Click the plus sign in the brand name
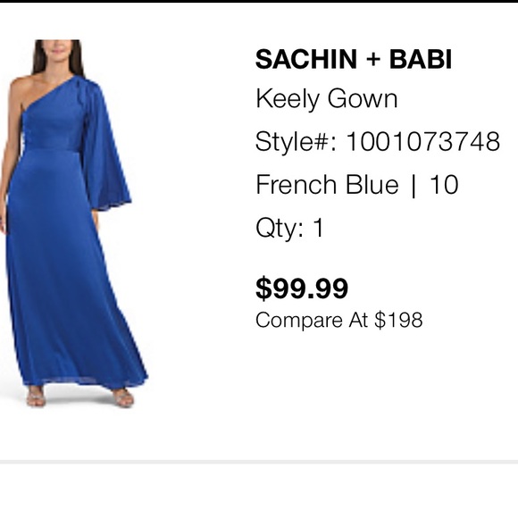Viewport: 518px width, 518px height. [373, 60]
